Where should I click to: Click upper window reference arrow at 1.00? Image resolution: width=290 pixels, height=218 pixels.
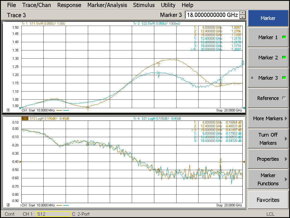coord(20,108)
